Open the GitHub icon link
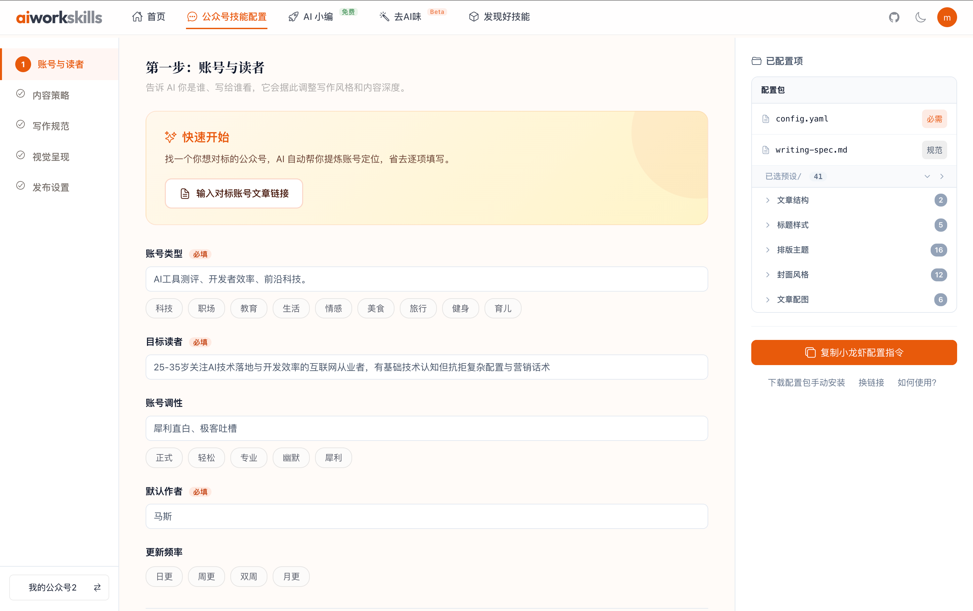 click(894, 17)
